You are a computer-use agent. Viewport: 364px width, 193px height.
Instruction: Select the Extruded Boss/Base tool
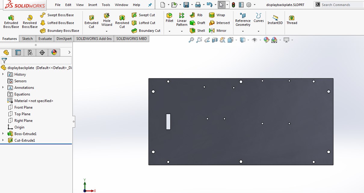coord(11,22)
